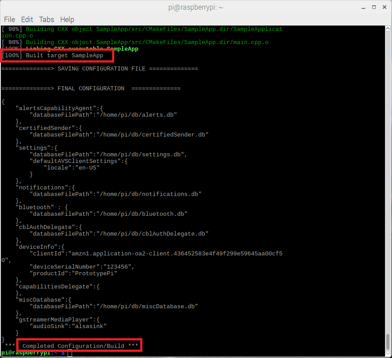Click the "locale":"en-US" line

tap(72, 168)
